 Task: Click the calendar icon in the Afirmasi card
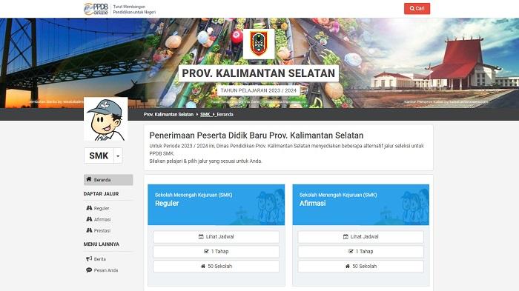point(346,237)
